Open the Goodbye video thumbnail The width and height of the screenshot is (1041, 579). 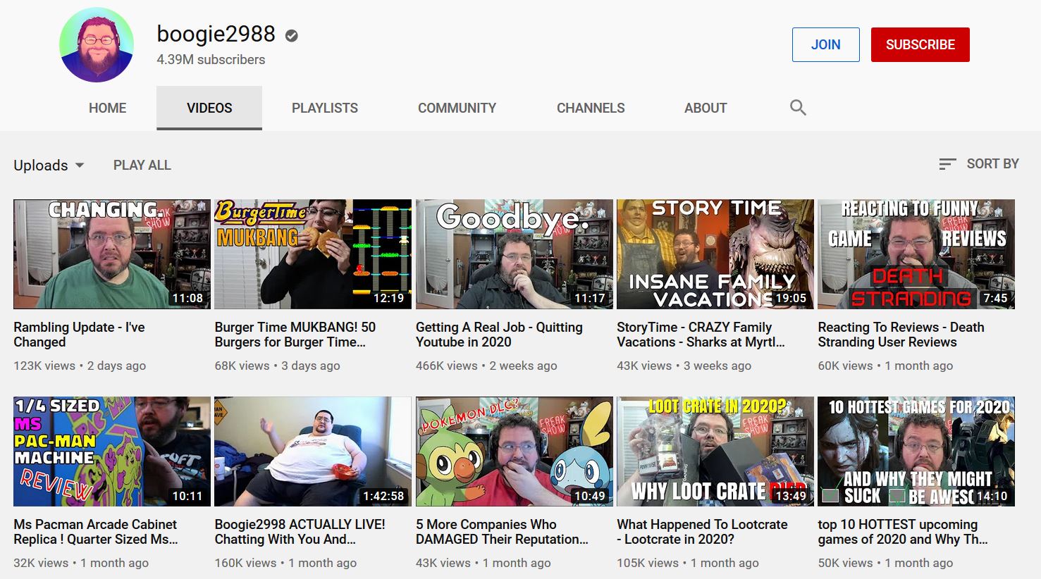pos(515,254)
